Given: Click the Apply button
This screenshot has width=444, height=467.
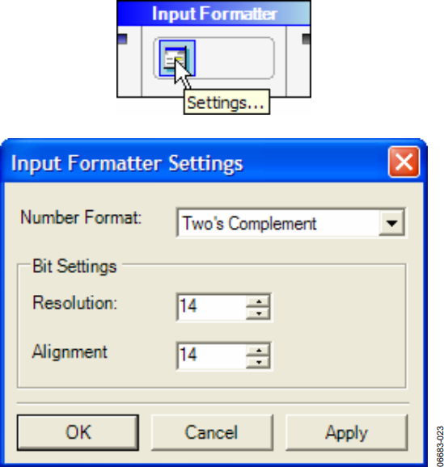Looking at the screenshot, I should (x=346, y=432).
